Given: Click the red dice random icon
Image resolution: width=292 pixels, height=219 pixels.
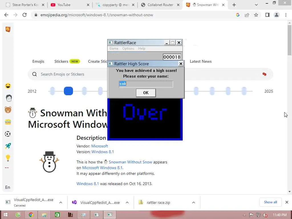Looking at the screenshot, I should (264, 74).
